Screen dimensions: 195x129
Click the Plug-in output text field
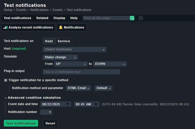tap(81, 72)
